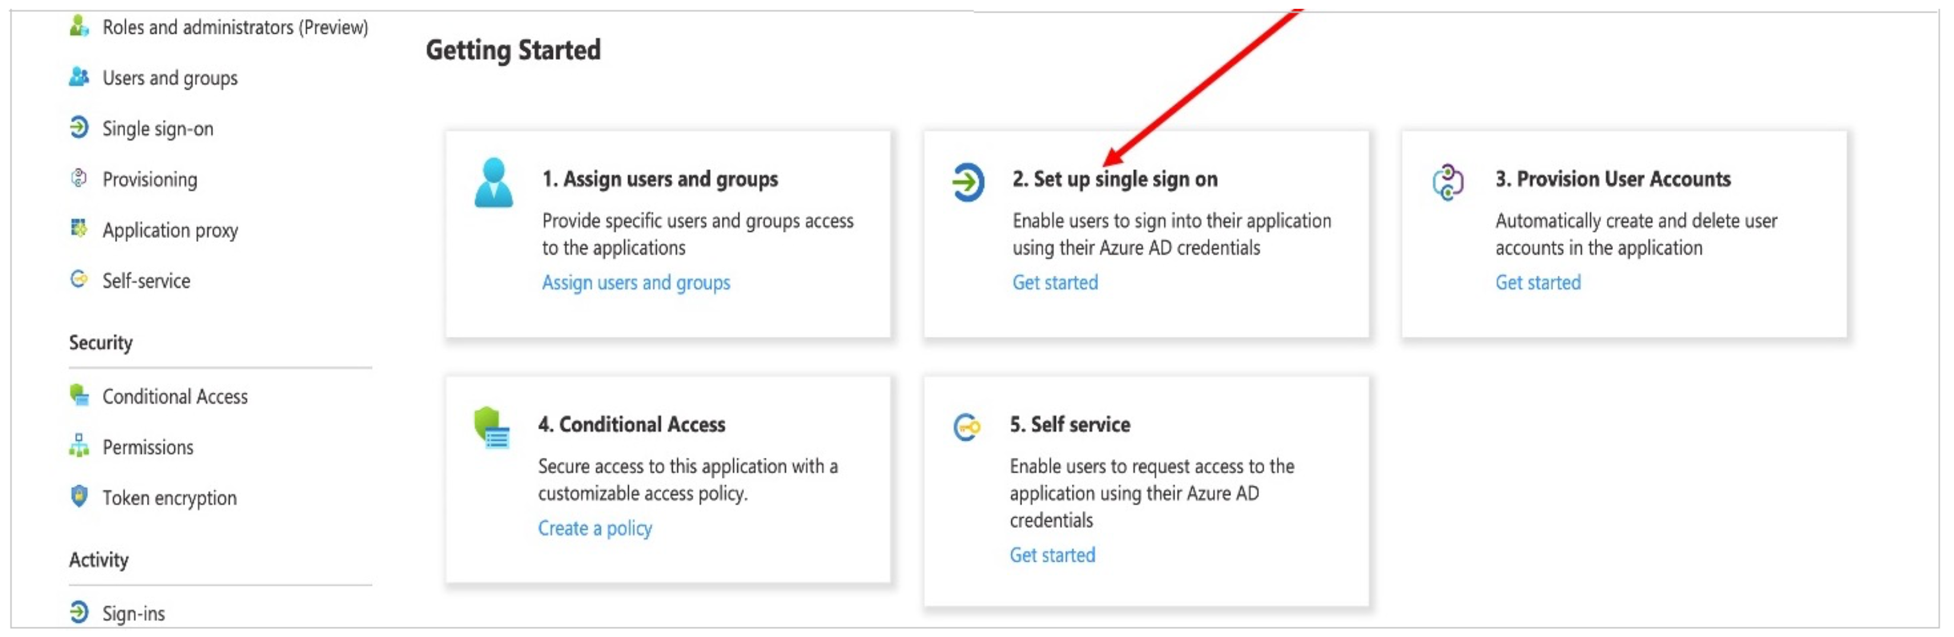Open Users and groups in sidebar
The image size is (1954, 637).
[170, 78]
